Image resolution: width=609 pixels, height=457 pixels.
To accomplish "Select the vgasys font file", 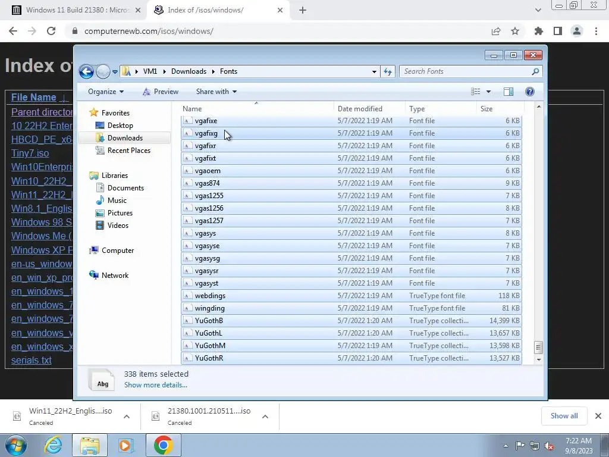I will tap(351, 233).
